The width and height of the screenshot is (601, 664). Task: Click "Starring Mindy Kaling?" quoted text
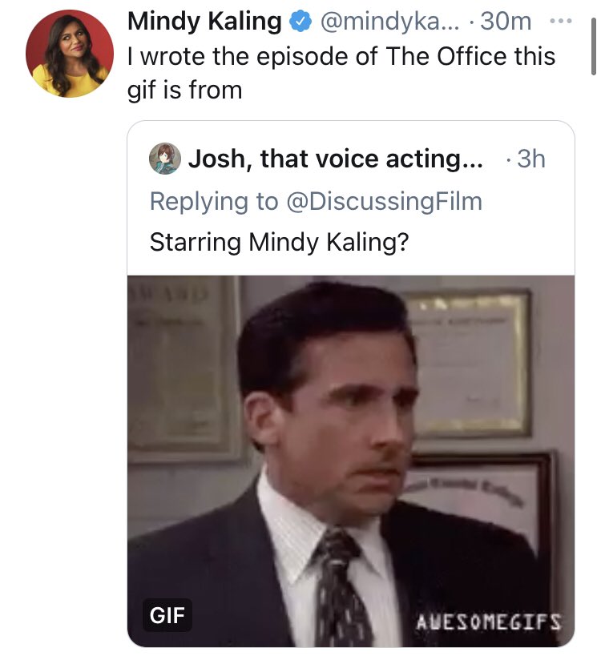279,242
